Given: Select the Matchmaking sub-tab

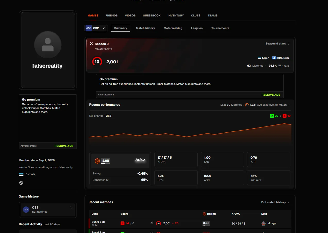Looking at the screenshot, I should tap(173, 28).
